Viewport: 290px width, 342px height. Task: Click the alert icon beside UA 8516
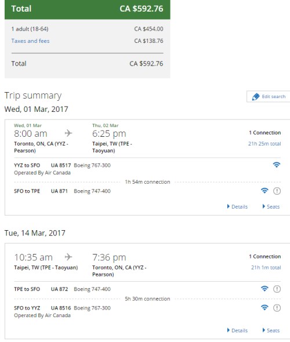[x=277, y=308]
